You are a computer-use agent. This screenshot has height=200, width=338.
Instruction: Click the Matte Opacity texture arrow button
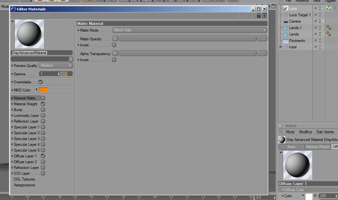[115, 39]
